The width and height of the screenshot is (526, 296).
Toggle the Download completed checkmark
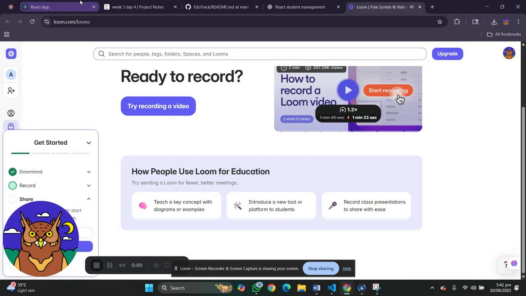pyautogui.click(x=13, y=172)
